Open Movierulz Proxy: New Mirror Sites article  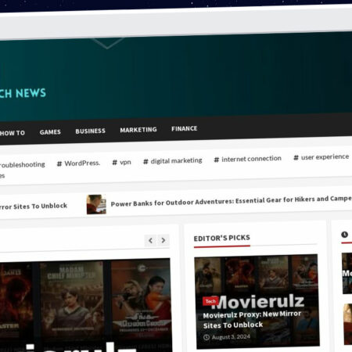252,320
